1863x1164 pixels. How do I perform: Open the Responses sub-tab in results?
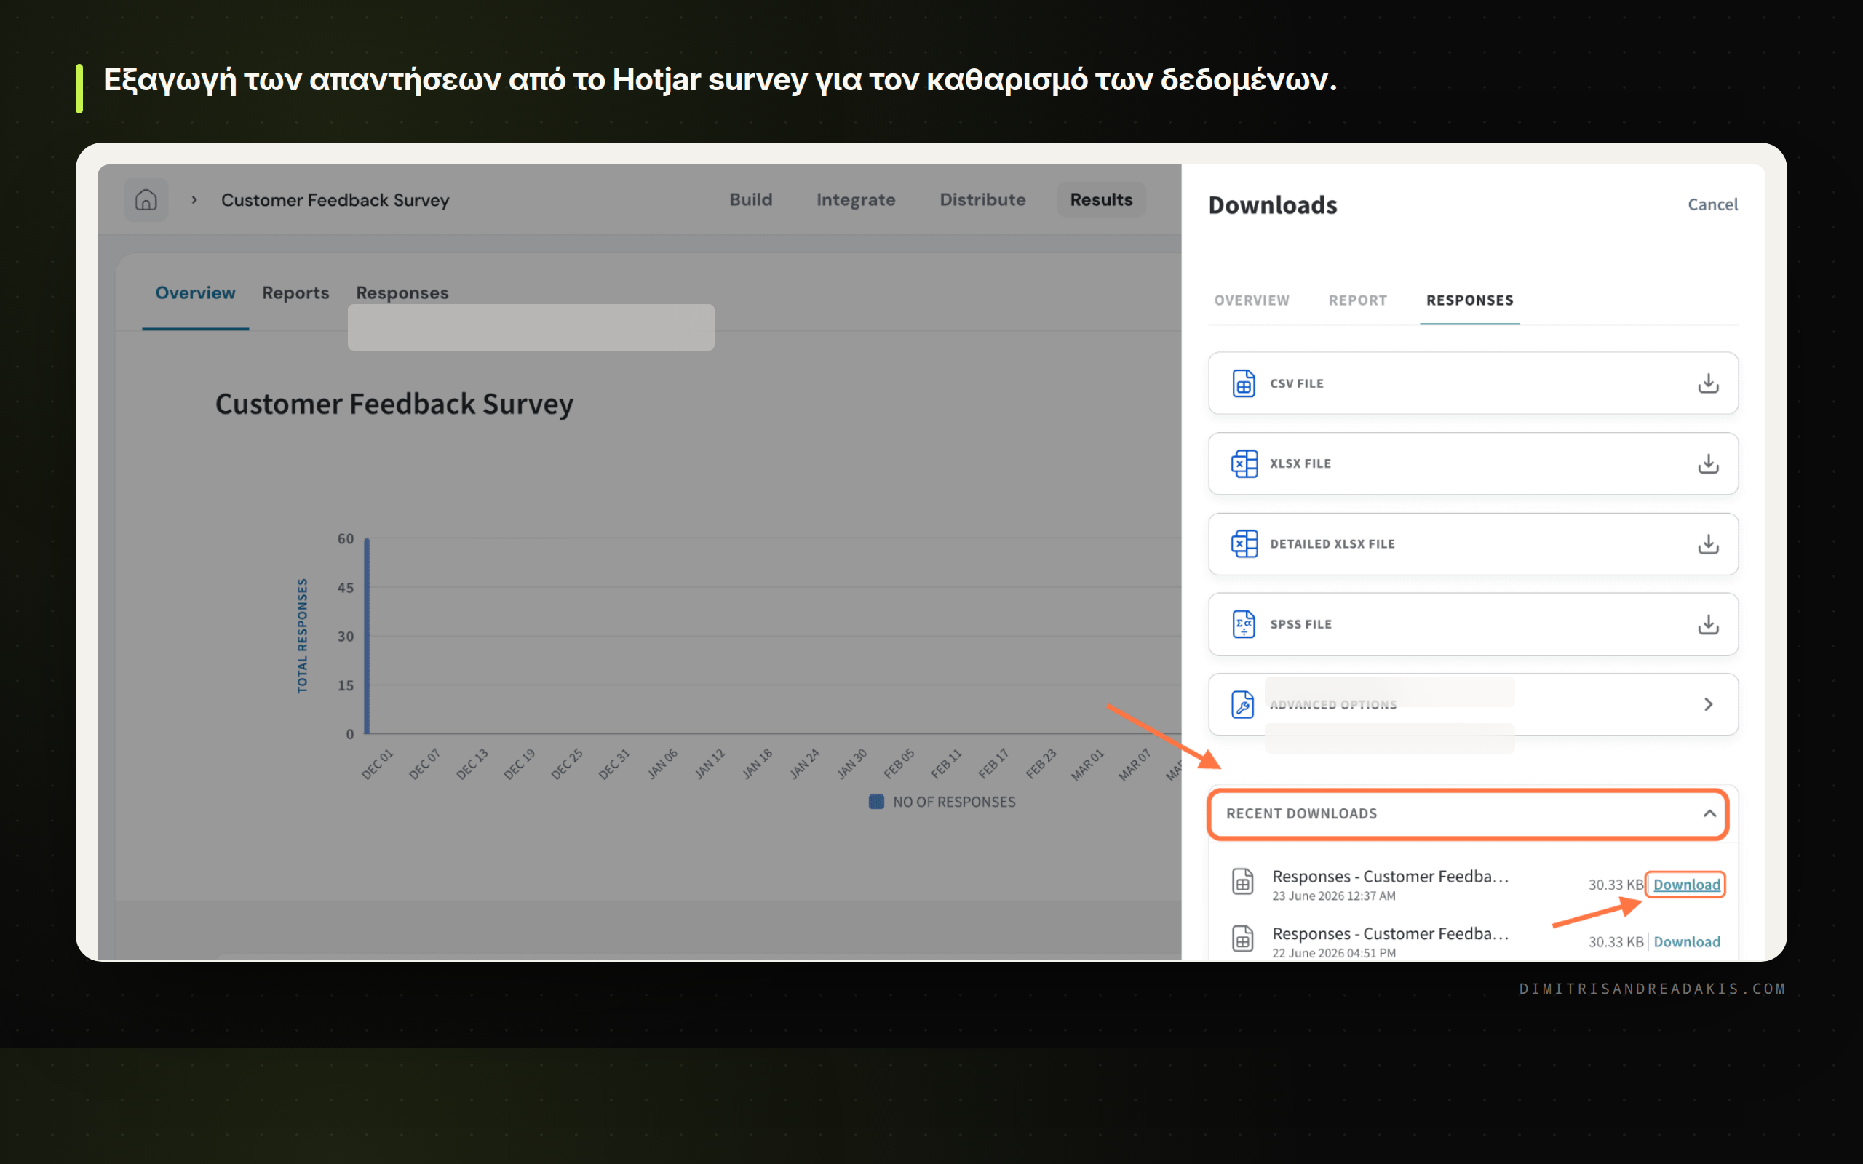402,293
